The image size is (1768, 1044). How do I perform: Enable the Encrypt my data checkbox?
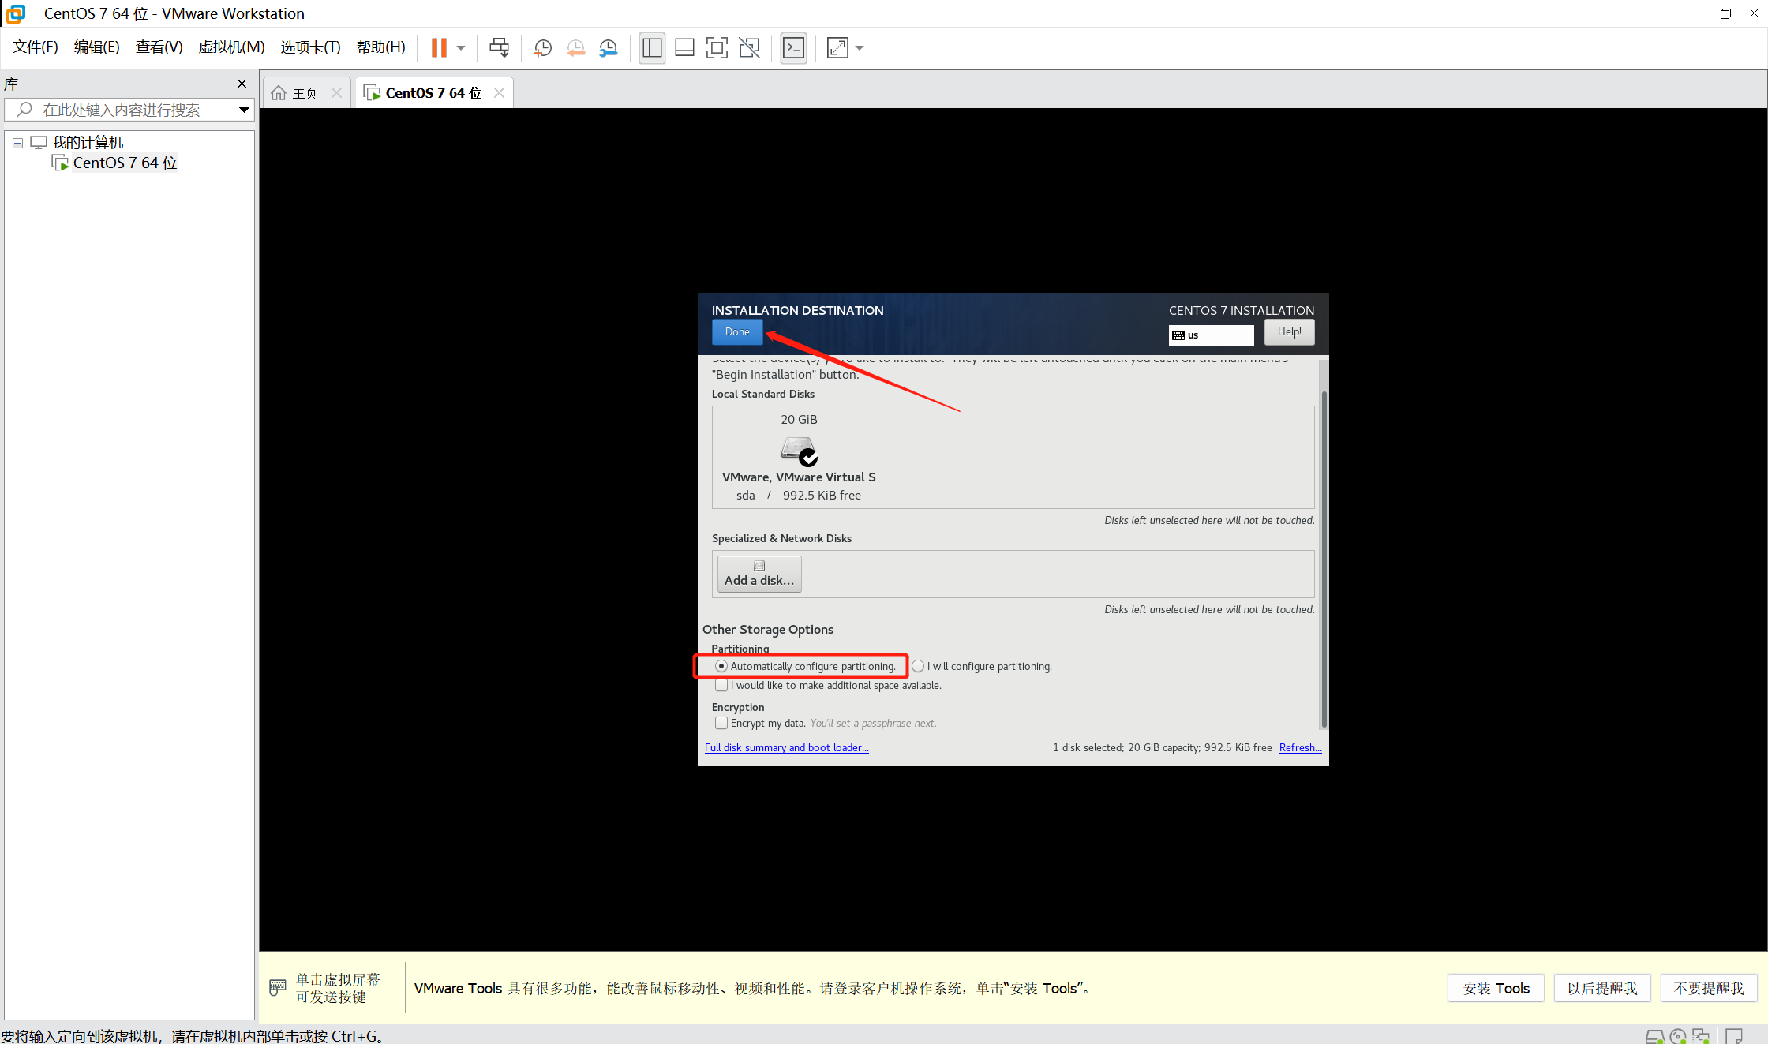click(x=721, y=723)
